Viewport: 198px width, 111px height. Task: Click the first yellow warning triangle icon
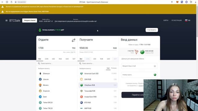(x=2, y=7)
